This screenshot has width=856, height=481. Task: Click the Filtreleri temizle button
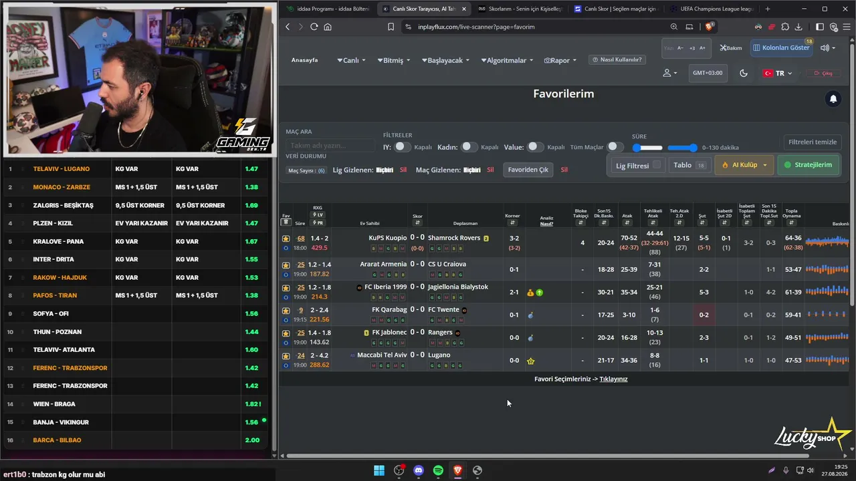(x=813, y=142)
